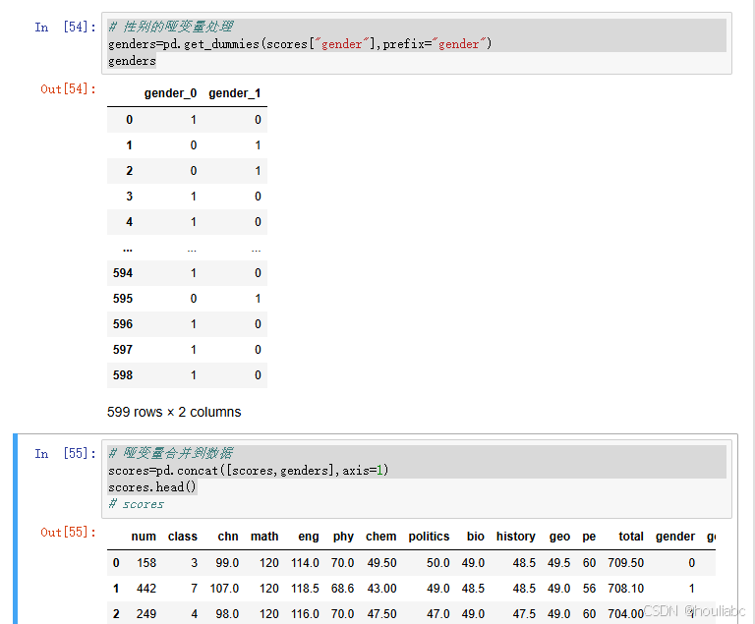Viewport: 755px width, 624px height.
Task: Click phy value 68.6
Action: click(x=342, y=588)
